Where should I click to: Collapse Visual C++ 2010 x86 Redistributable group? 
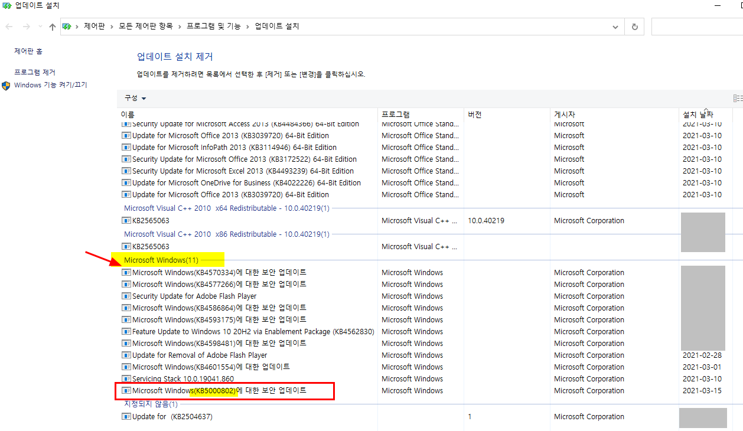(x=227, y=234)
